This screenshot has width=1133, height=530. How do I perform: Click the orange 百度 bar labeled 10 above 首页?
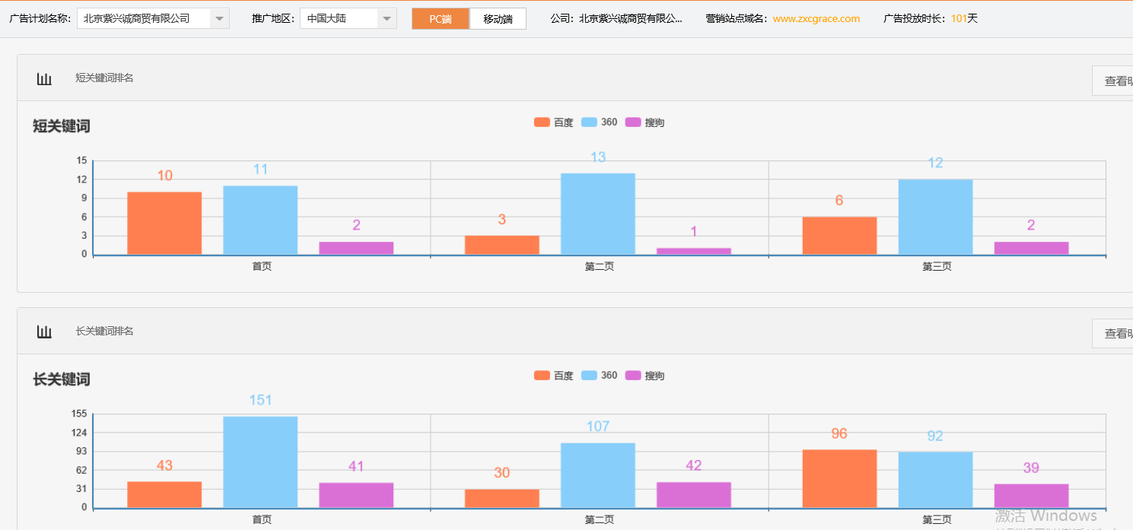(164, 221)
